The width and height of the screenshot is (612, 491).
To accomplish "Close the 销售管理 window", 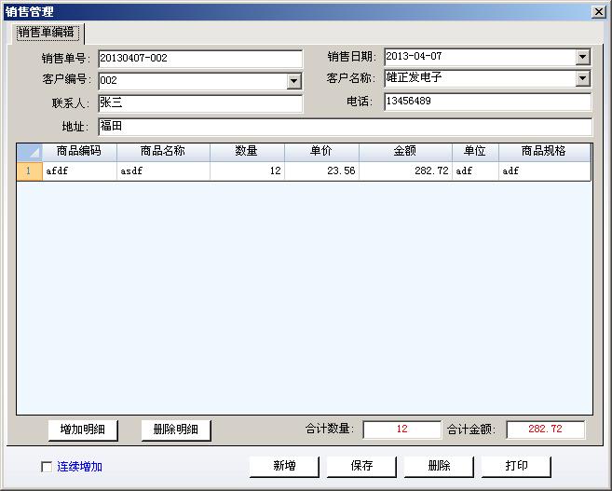I will click(x=598, y=12).
